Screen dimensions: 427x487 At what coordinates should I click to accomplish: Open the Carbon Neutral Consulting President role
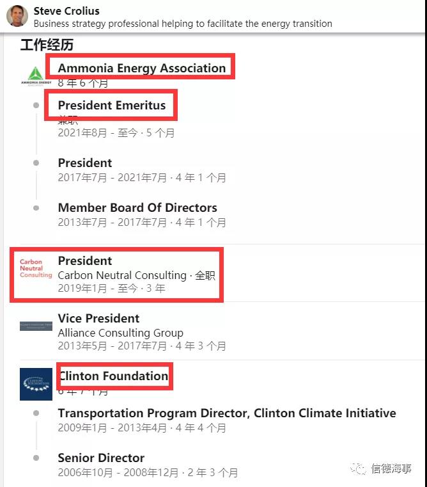pyautogui.click(x=85, y=261)
